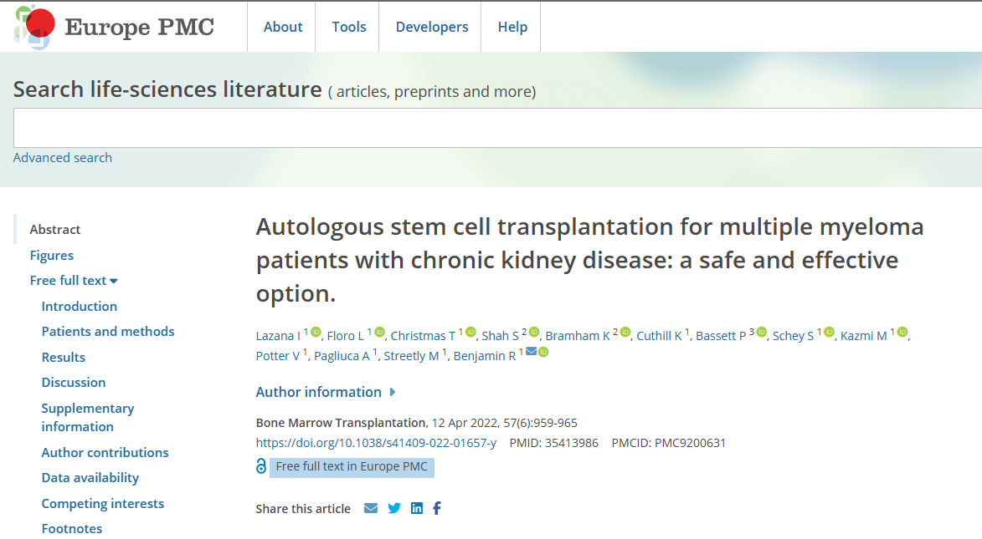Expand Author information section
The image size is (982, 539).
coord(326,392)
